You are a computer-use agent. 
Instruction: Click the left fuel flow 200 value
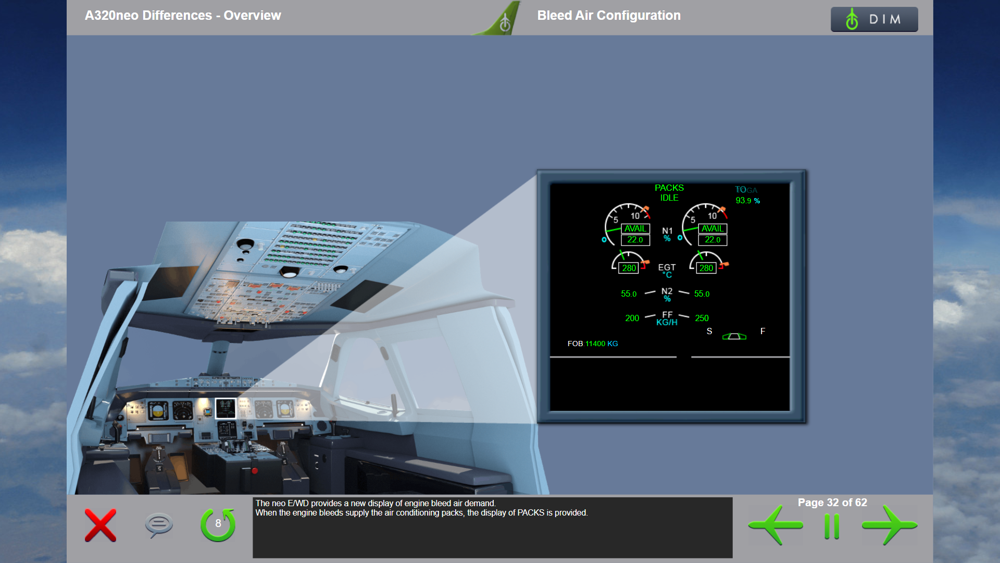(632, 318)
